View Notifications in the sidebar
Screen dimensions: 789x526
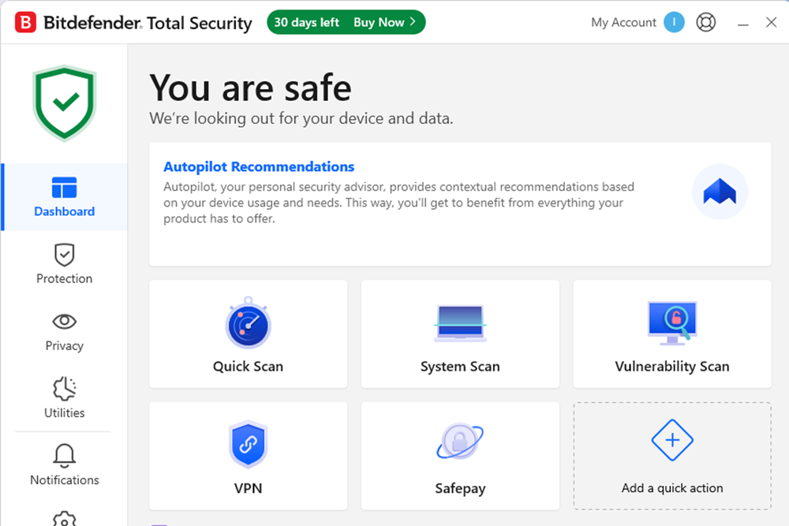click(x=64, y=465)
